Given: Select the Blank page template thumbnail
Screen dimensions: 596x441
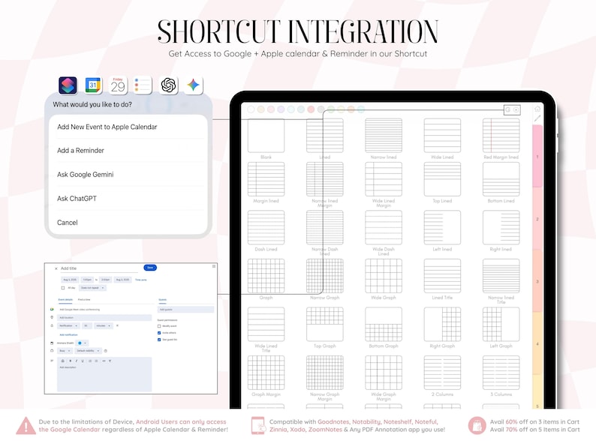Looking at the screenshot, I should [x=266, y=135].
